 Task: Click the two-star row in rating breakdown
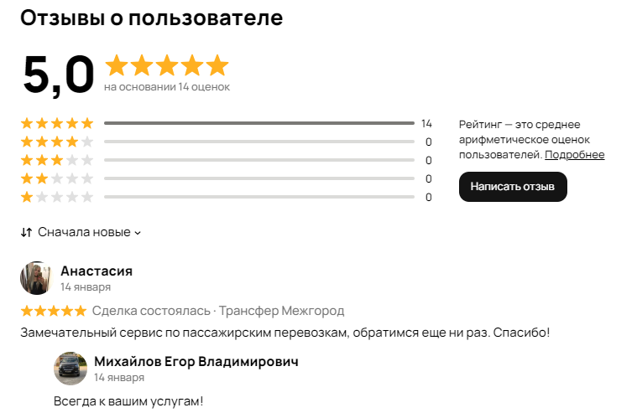[x=227, y=178]
